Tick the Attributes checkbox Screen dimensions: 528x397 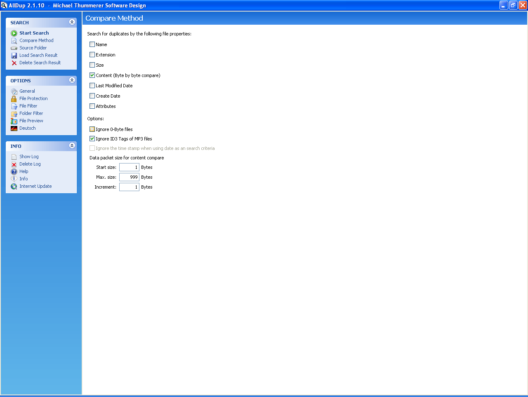[x=92, y=106]
